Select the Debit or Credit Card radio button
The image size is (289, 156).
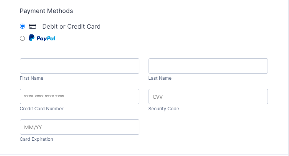[22, 26]
